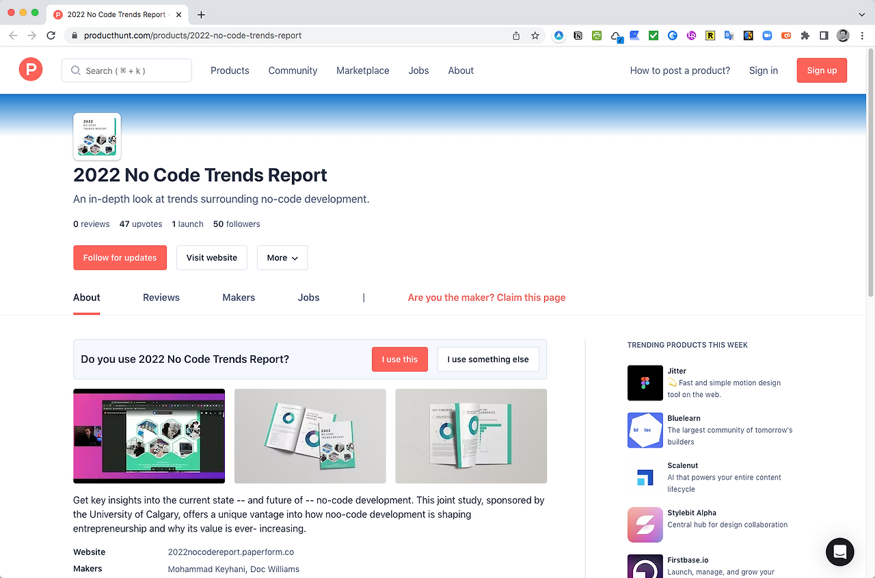Click the Visit website button
The height and width of the screenshot is (578, 875).
(212, 258)
